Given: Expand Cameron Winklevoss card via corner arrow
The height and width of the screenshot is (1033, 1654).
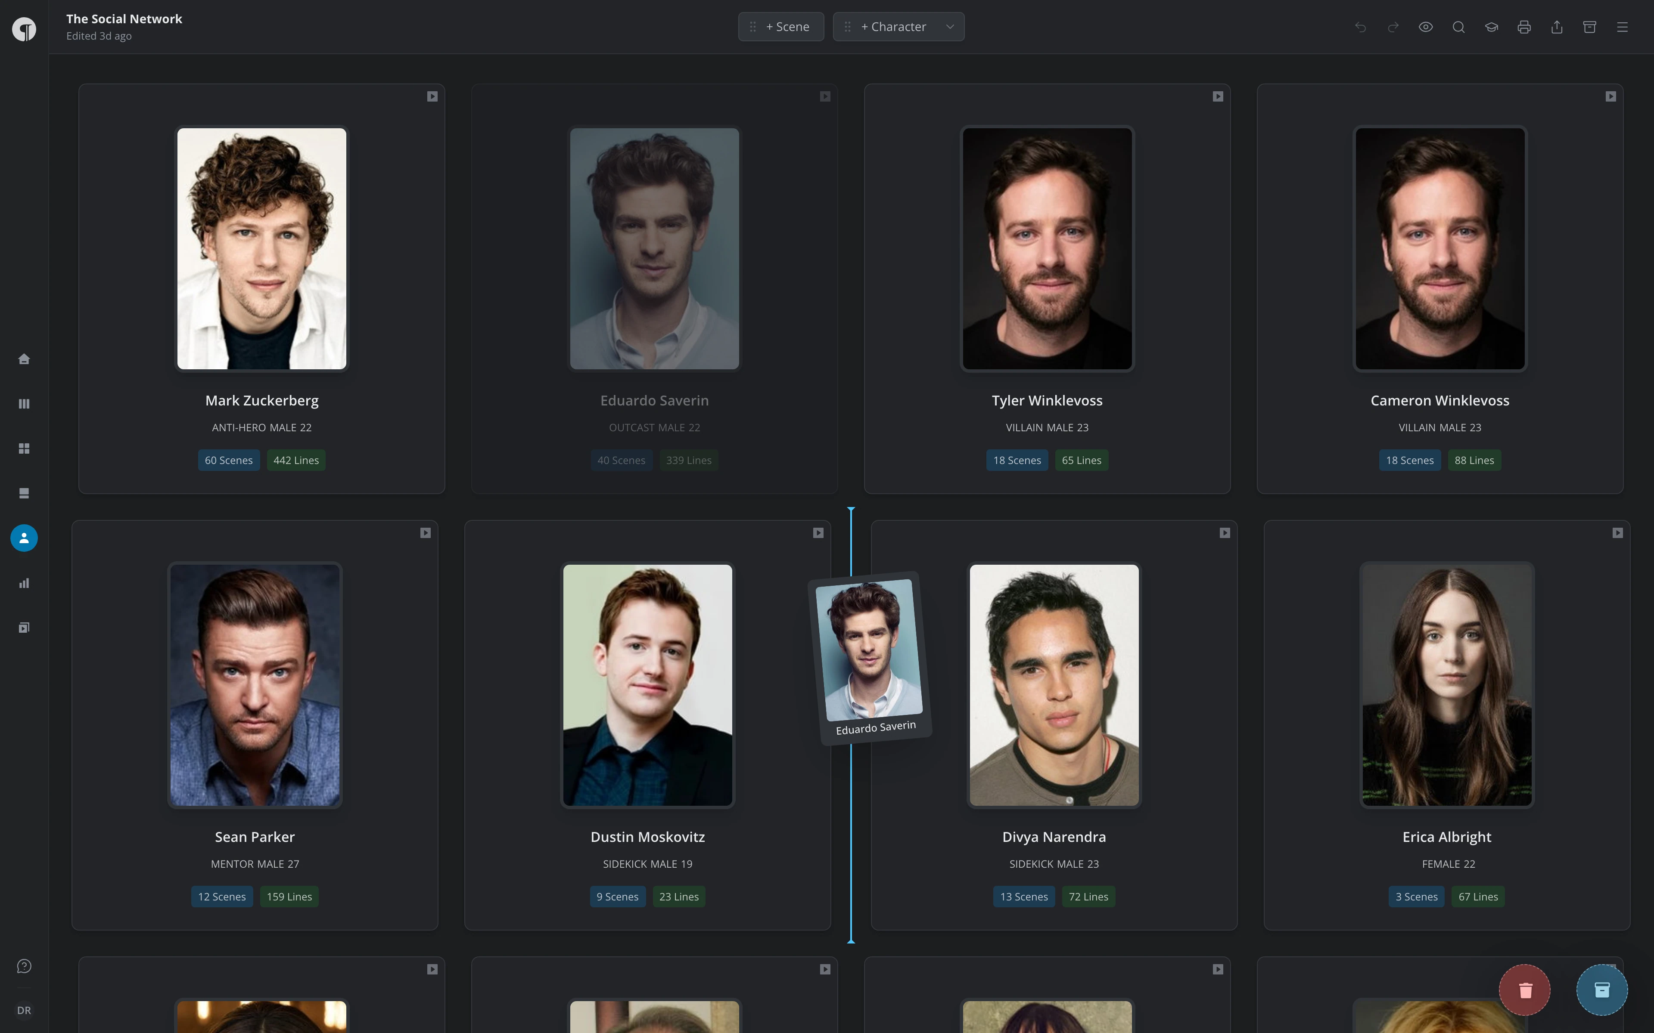Looking at the screenshot, I should point(1611,96).
